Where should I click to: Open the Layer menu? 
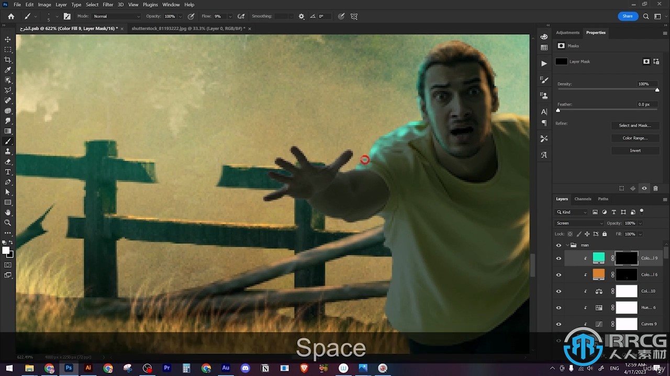click(x=61, y=5)
